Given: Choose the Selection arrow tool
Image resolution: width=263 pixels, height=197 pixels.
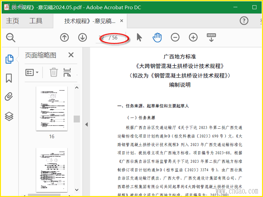Looking at the screenshot, I should [x=139, y=37].
